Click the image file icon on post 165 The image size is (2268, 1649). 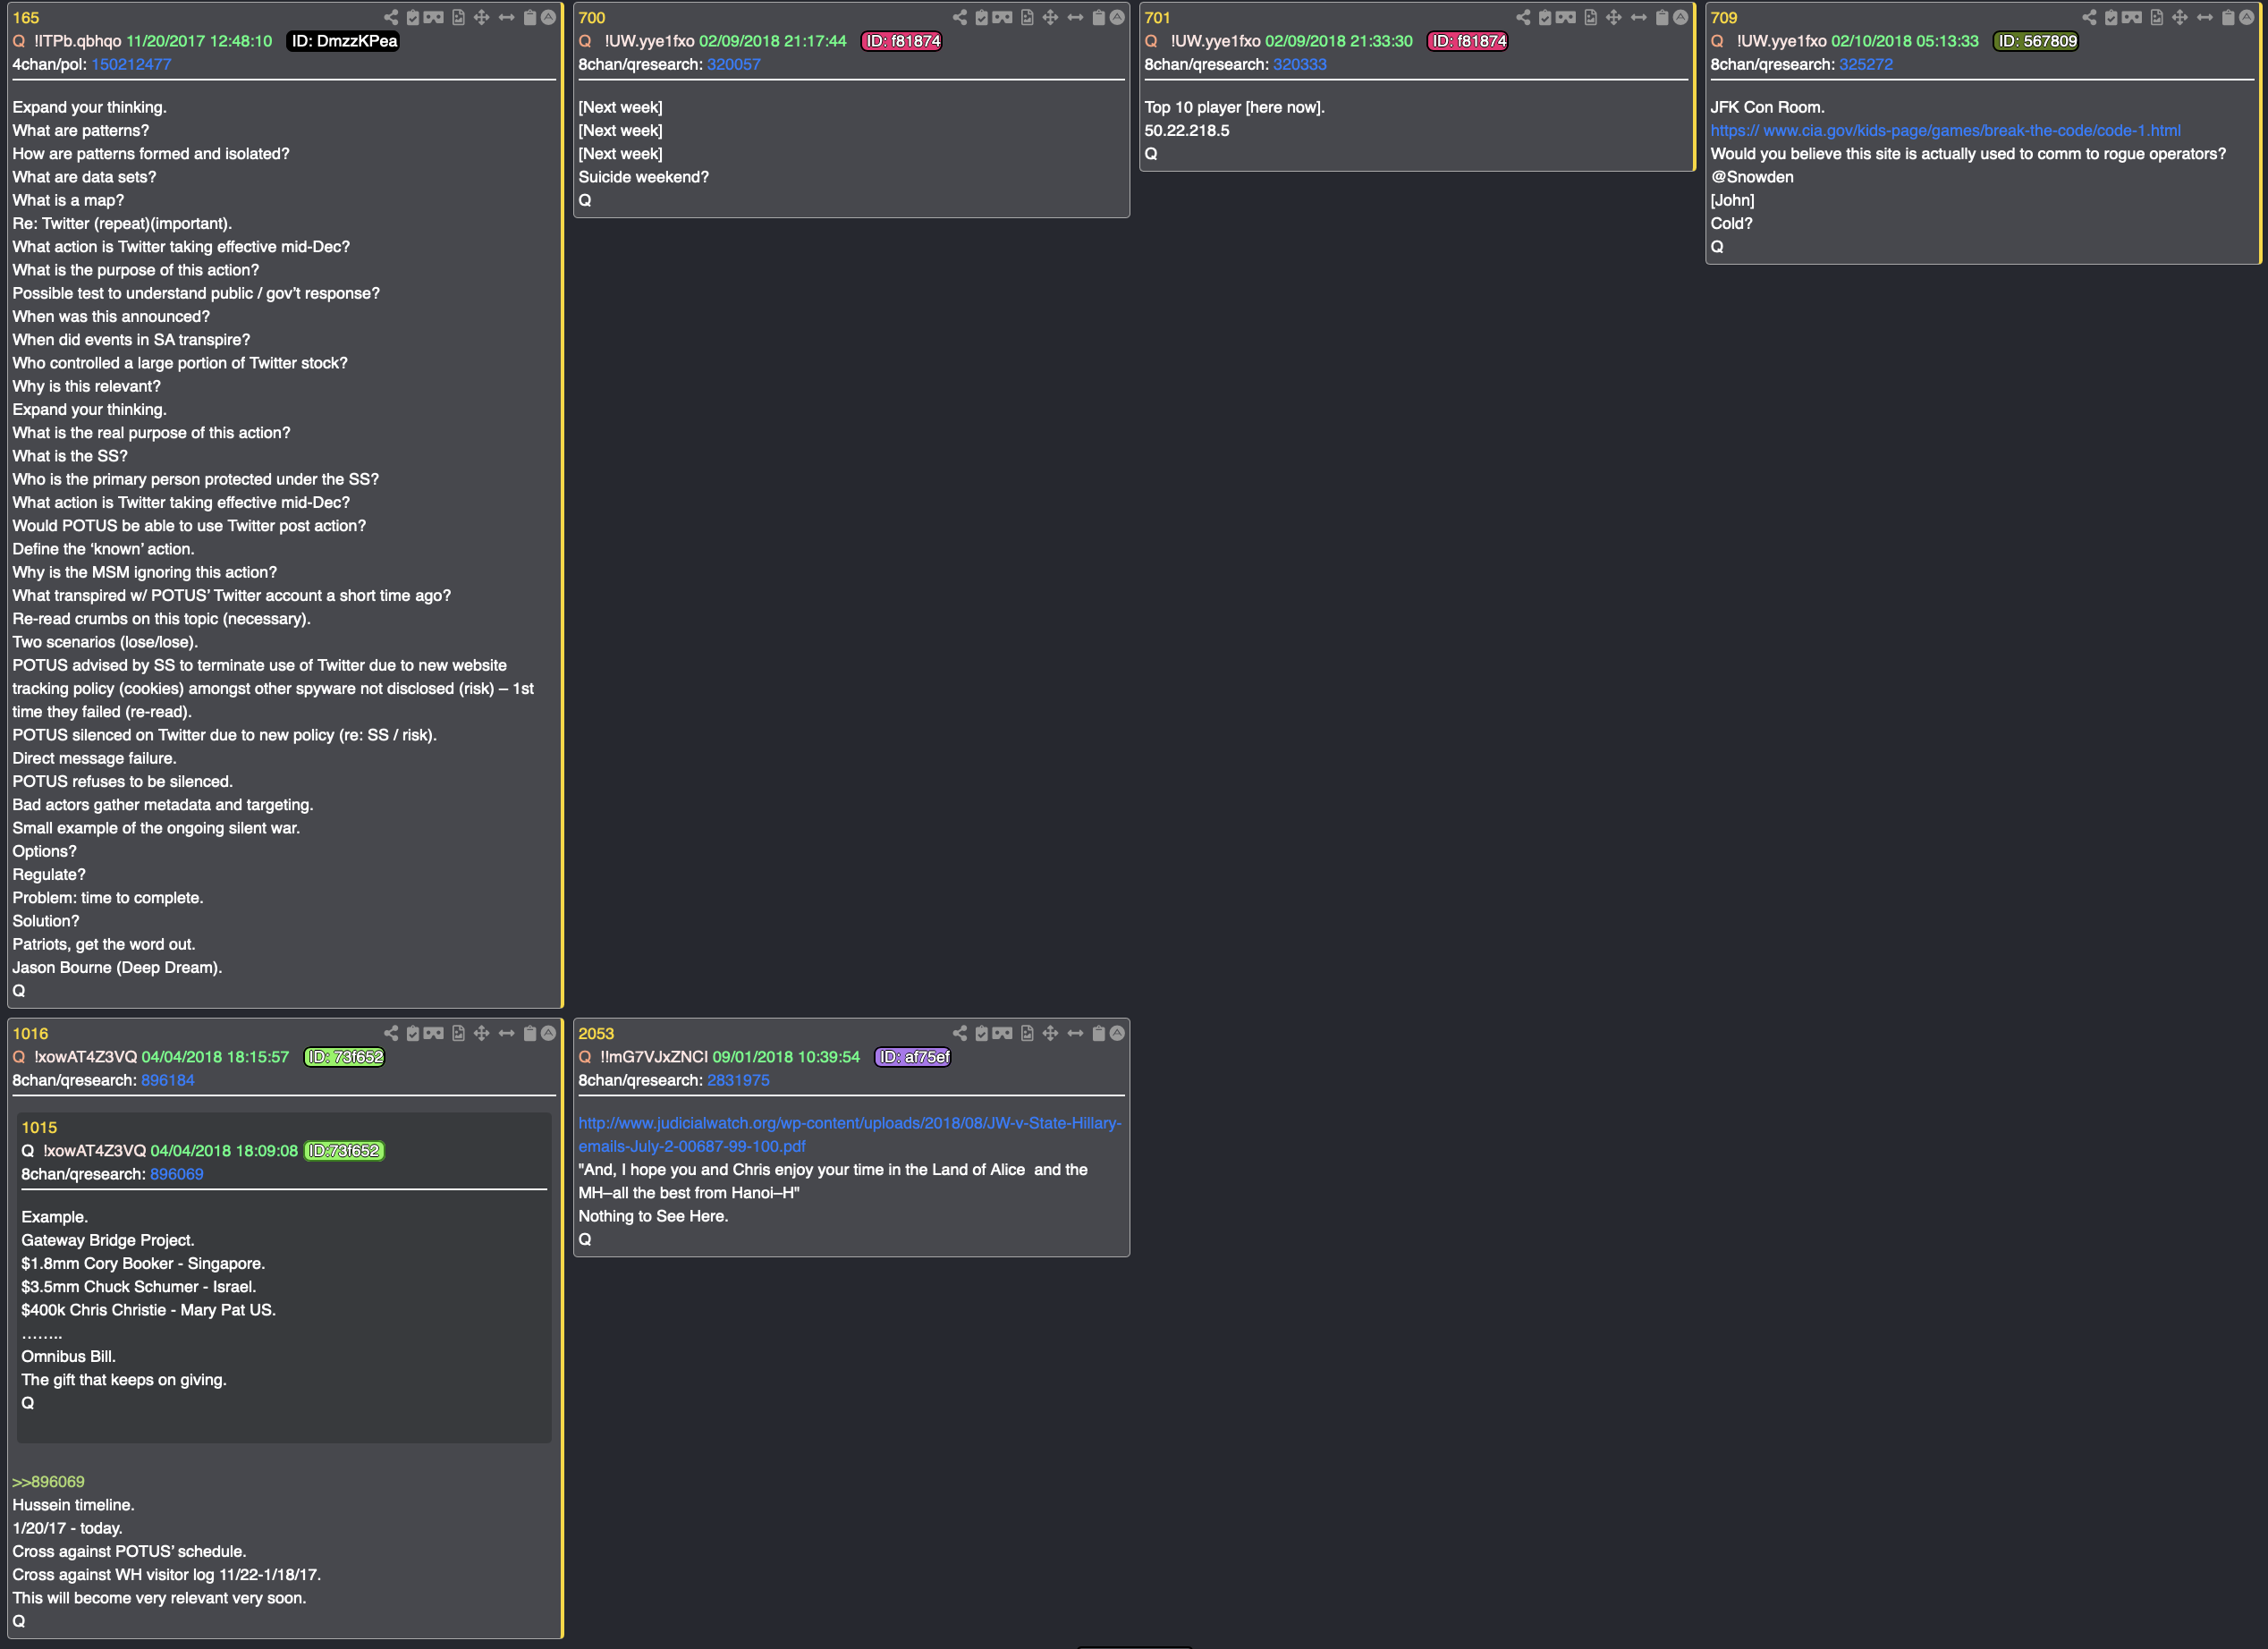coord(458,17)
